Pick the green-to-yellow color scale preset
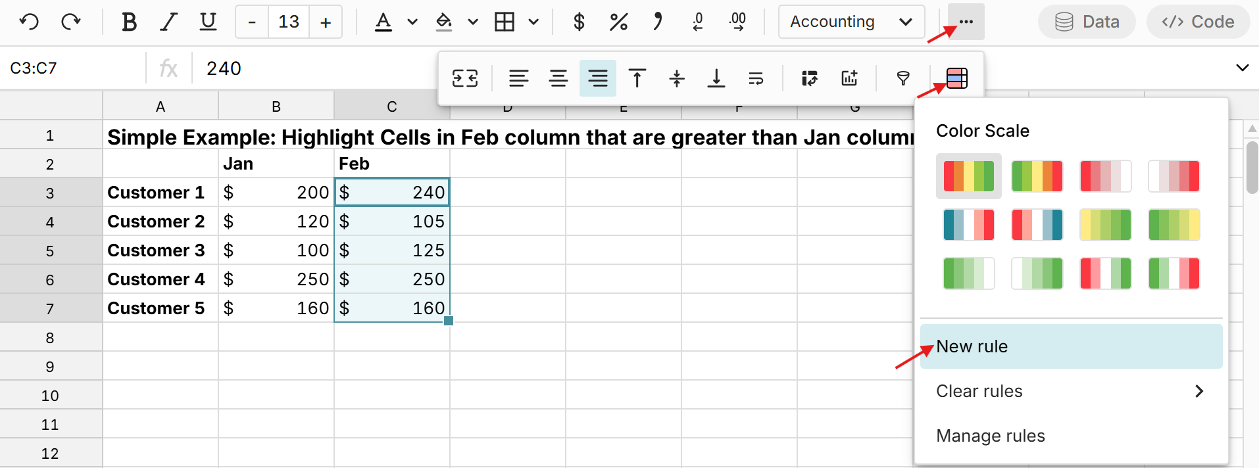Viewport: 1259px width, 468px height. (1173, 225)
